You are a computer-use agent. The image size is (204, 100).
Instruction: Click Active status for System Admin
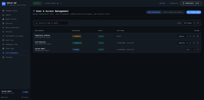click(101, 49)
